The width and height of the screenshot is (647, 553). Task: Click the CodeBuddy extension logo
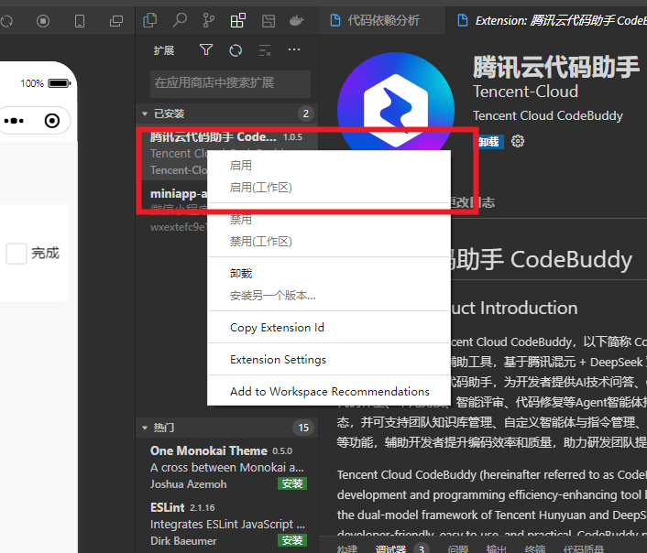[396, 101]
